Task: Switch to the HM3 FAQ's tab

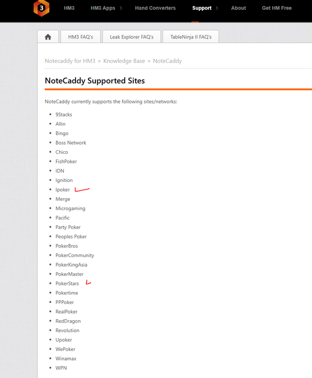Action: tap(80, 37)
